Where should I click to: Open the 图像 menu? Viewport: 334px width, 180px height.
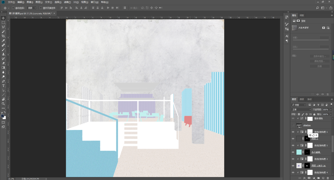pos(30,2)
